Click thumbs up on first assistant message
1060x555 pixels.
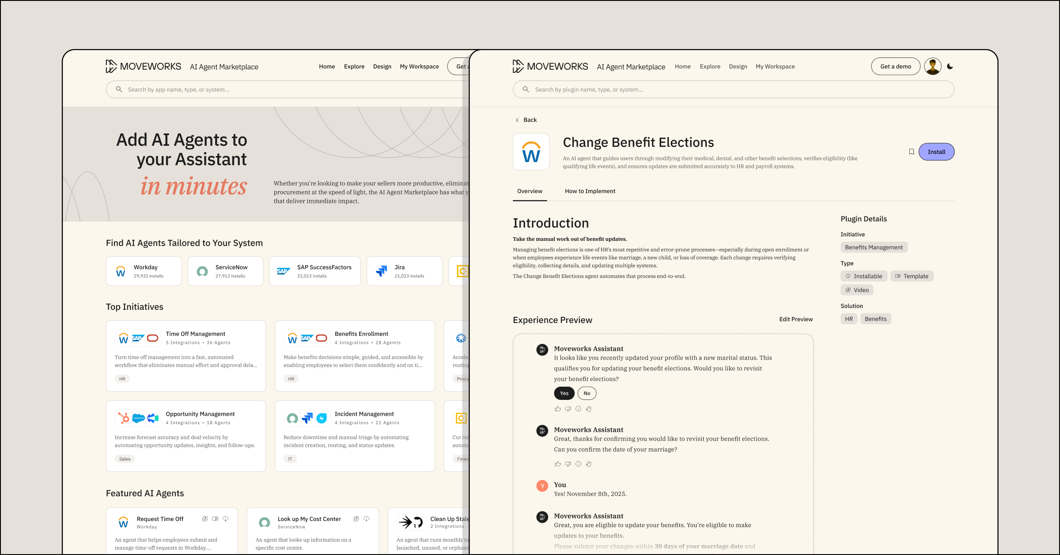[x=558, y=409]
